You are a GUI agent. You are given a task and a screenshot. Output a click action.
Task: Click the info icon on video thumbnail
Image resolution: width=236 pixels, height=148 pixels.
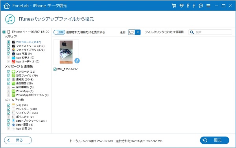coord(77,61)
